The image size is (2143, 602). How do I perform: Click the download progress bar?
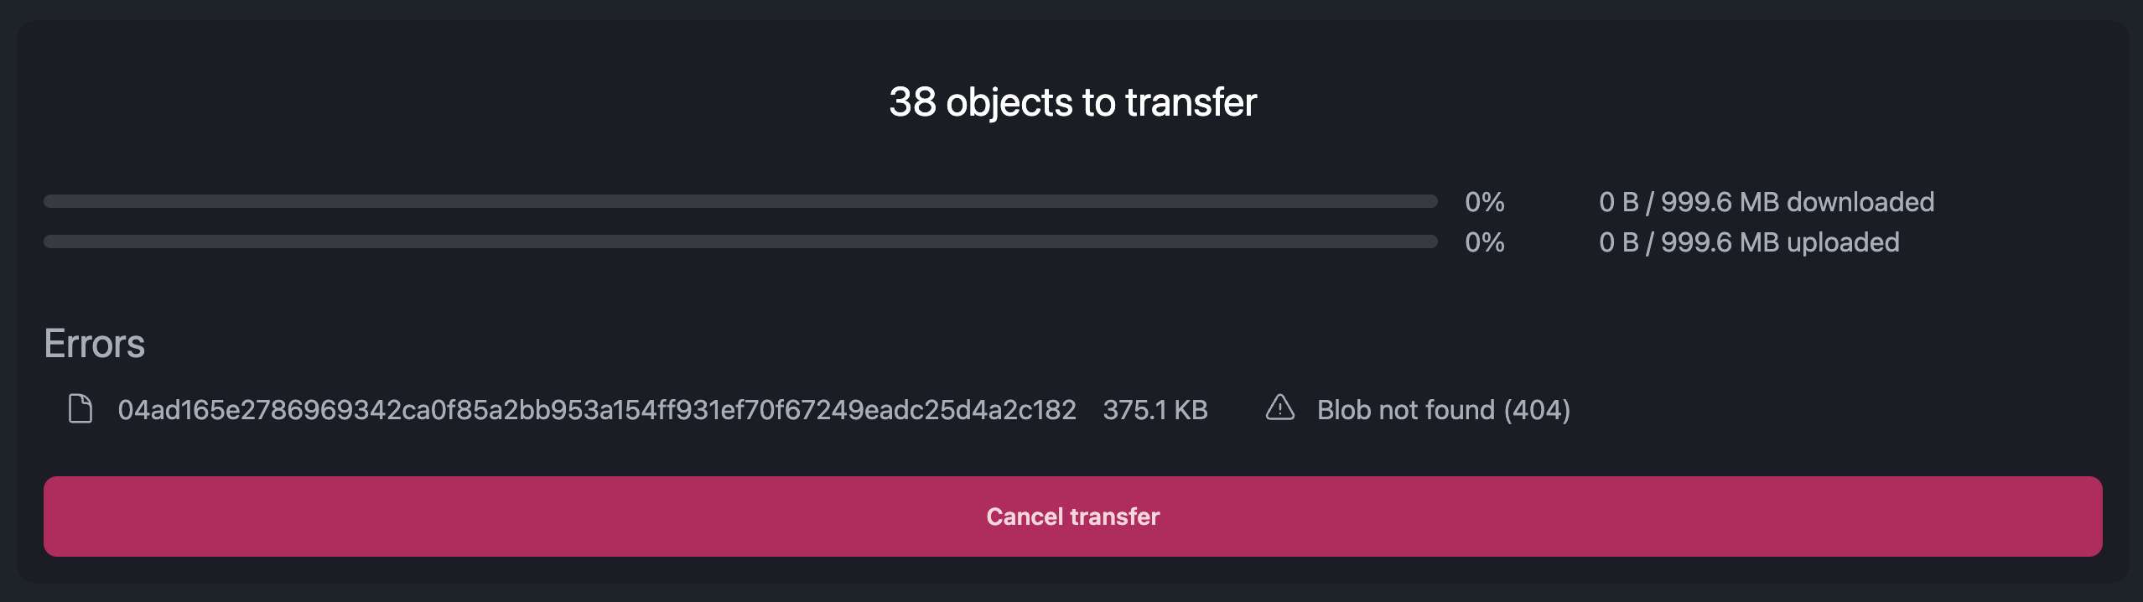(x=740, y=201)
